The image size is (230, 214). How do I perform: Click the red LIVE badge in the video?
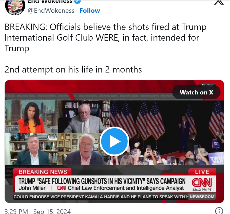click(x=202, y=172)
